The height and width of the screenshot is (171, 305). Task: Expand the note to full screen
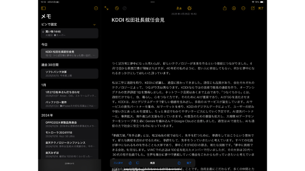point(107,8)
